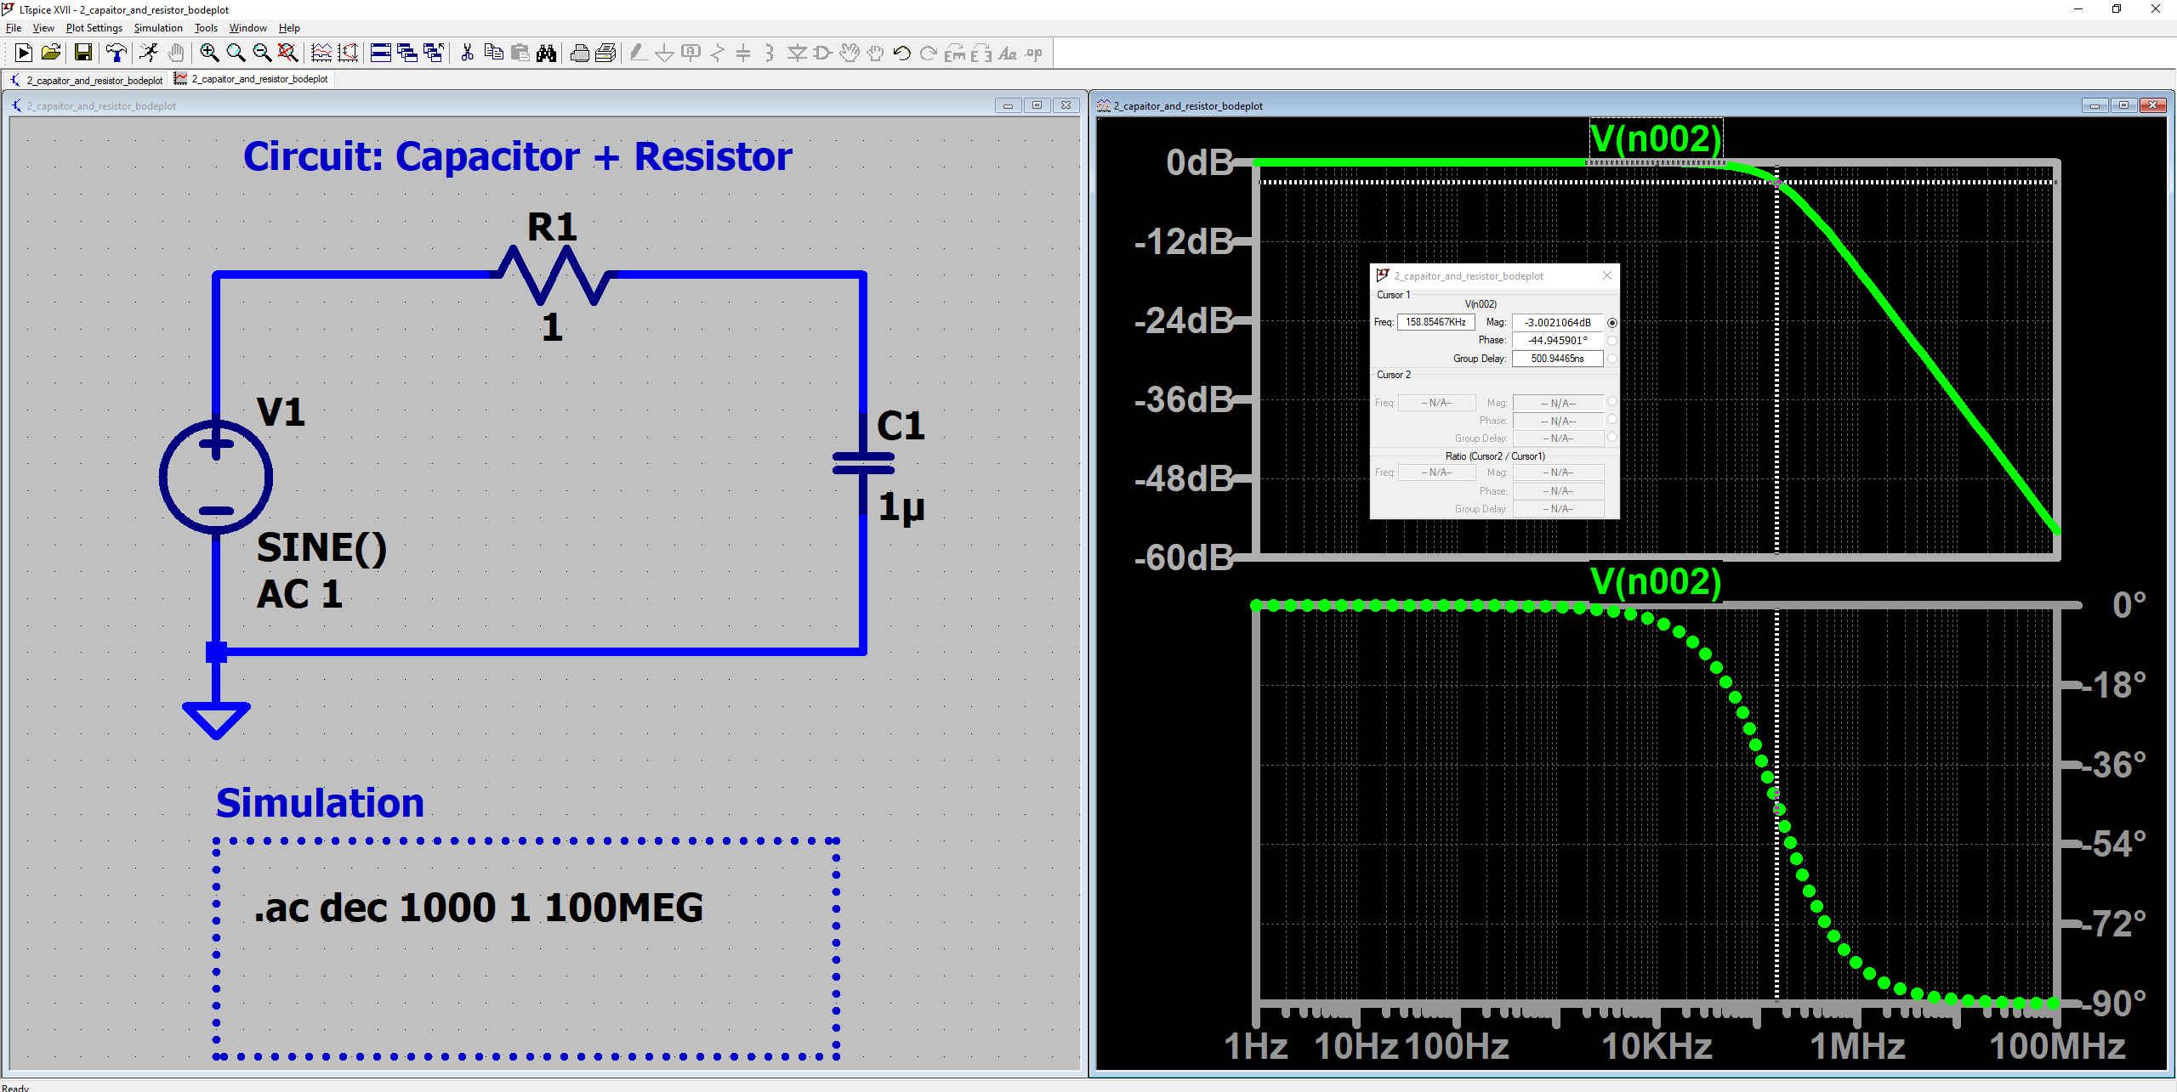This screenshot has width=2177, height=1092.
Task: Click the Autorange plot axes icon
Action: (348, 54)
